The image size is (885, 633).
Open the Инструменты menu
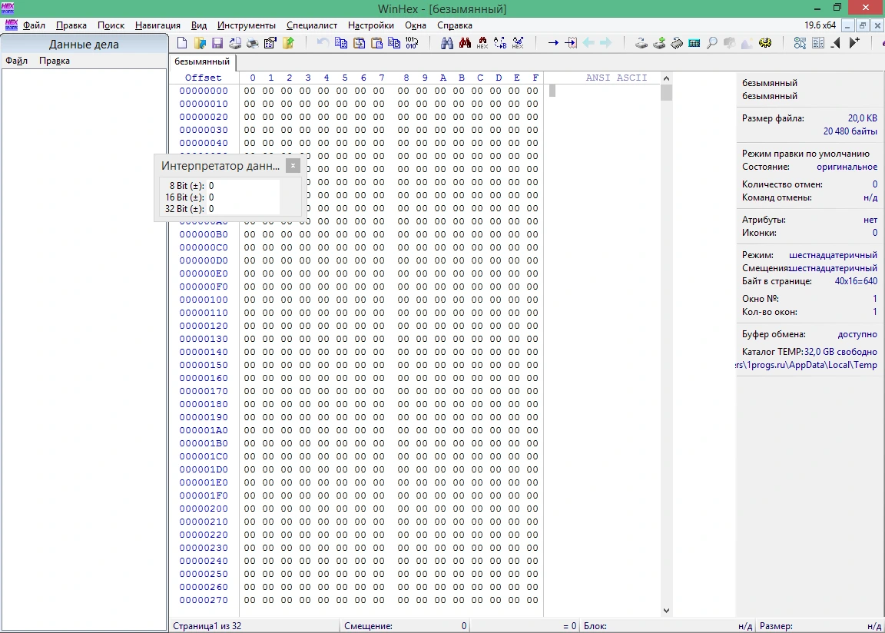(x=246, y=25)
